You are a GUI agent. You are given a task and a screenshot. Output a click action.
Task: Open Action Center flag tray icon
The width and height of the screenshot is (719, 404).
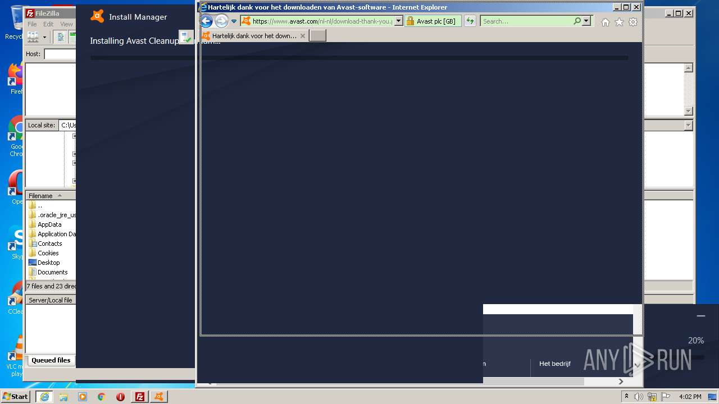click(x=665, y=397)
